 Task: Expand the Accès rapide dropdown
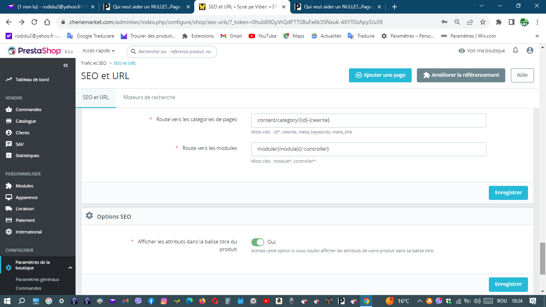[x=99, y=51]
